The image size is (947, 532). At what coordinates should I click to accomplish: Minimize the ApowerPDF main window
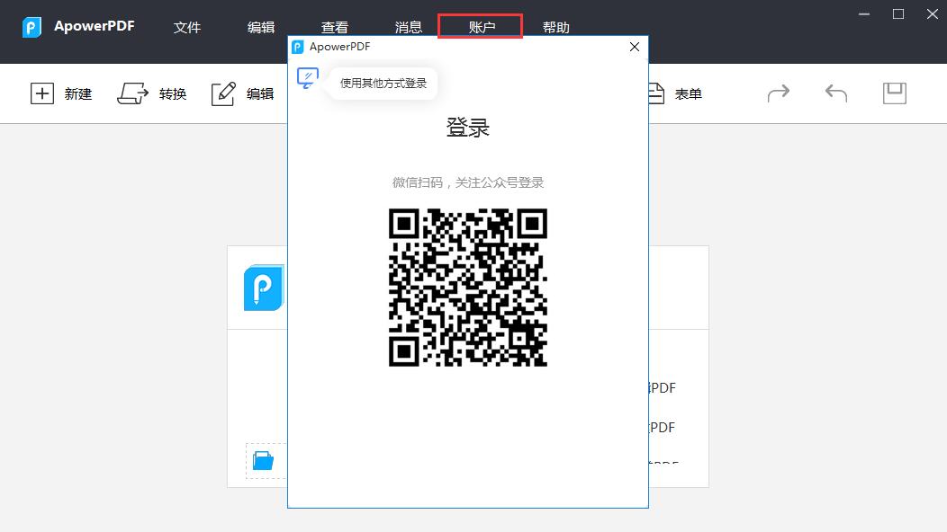(x=864, y=13)
